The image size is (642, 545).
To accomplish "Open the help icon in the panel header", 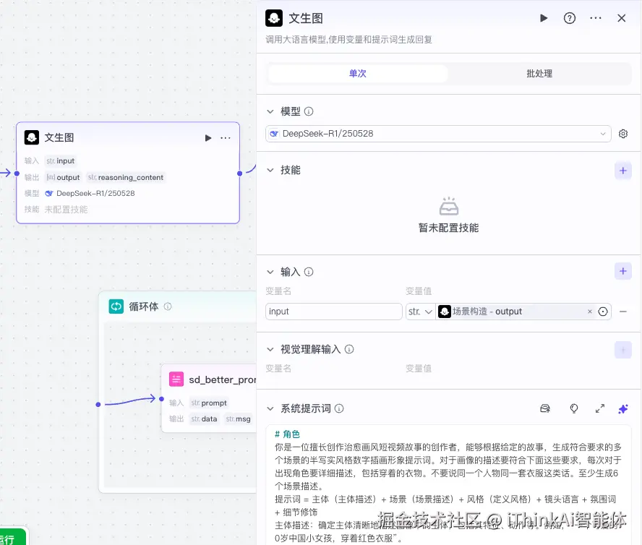I will point(569,18).
